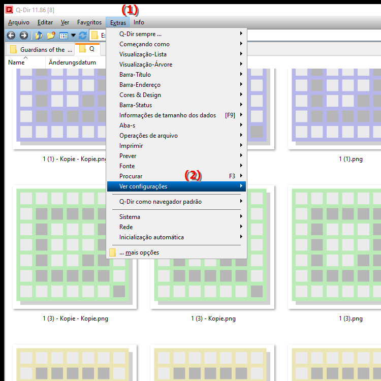This screenshot has width=381, height=381.
Task: Open the Prever menu entry
Action: (176, 156)
